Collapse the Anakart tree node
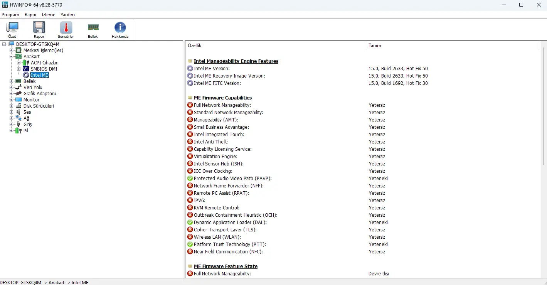Screen dimensions: 547x285 pyautogui.click(x=12, y=57)
